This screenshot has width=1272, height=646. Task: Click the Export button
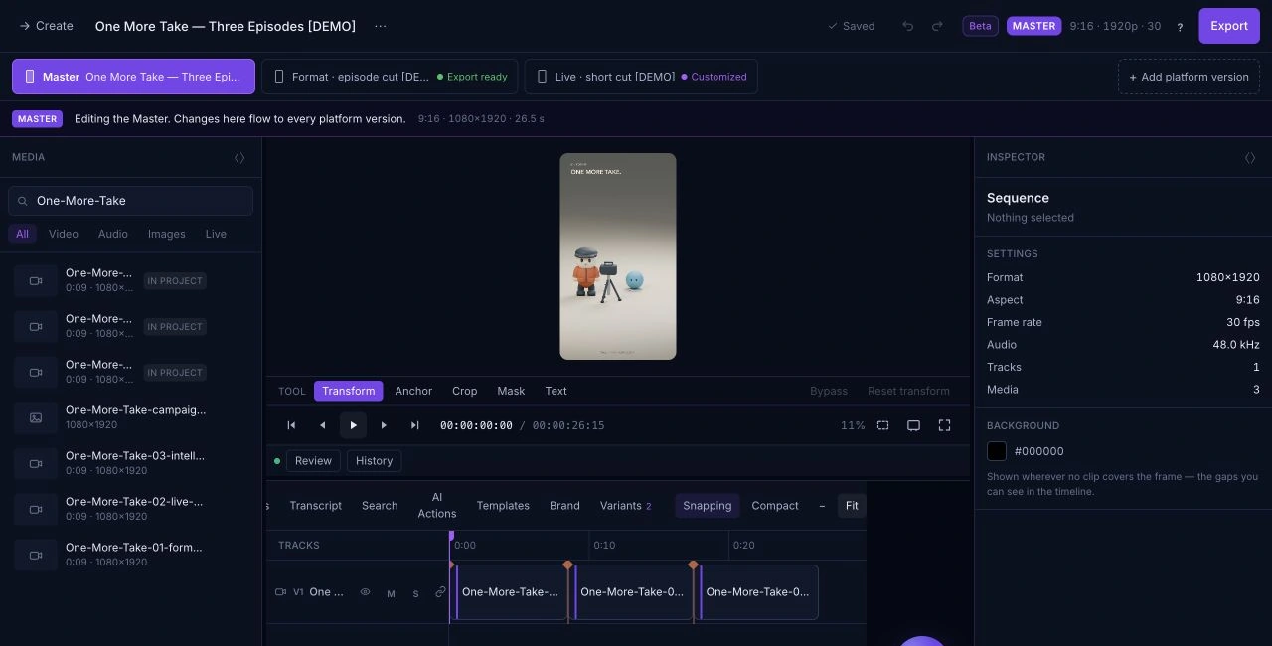[x=1229, y=26]
